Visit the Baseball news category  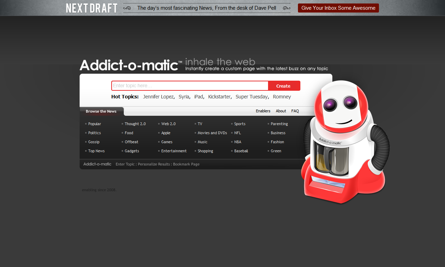point(241,151)
